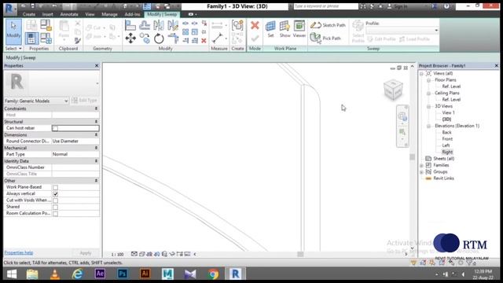Enable the Work Plane-Based checkbox
Viewport: 503px width, 283px height.
56,187
